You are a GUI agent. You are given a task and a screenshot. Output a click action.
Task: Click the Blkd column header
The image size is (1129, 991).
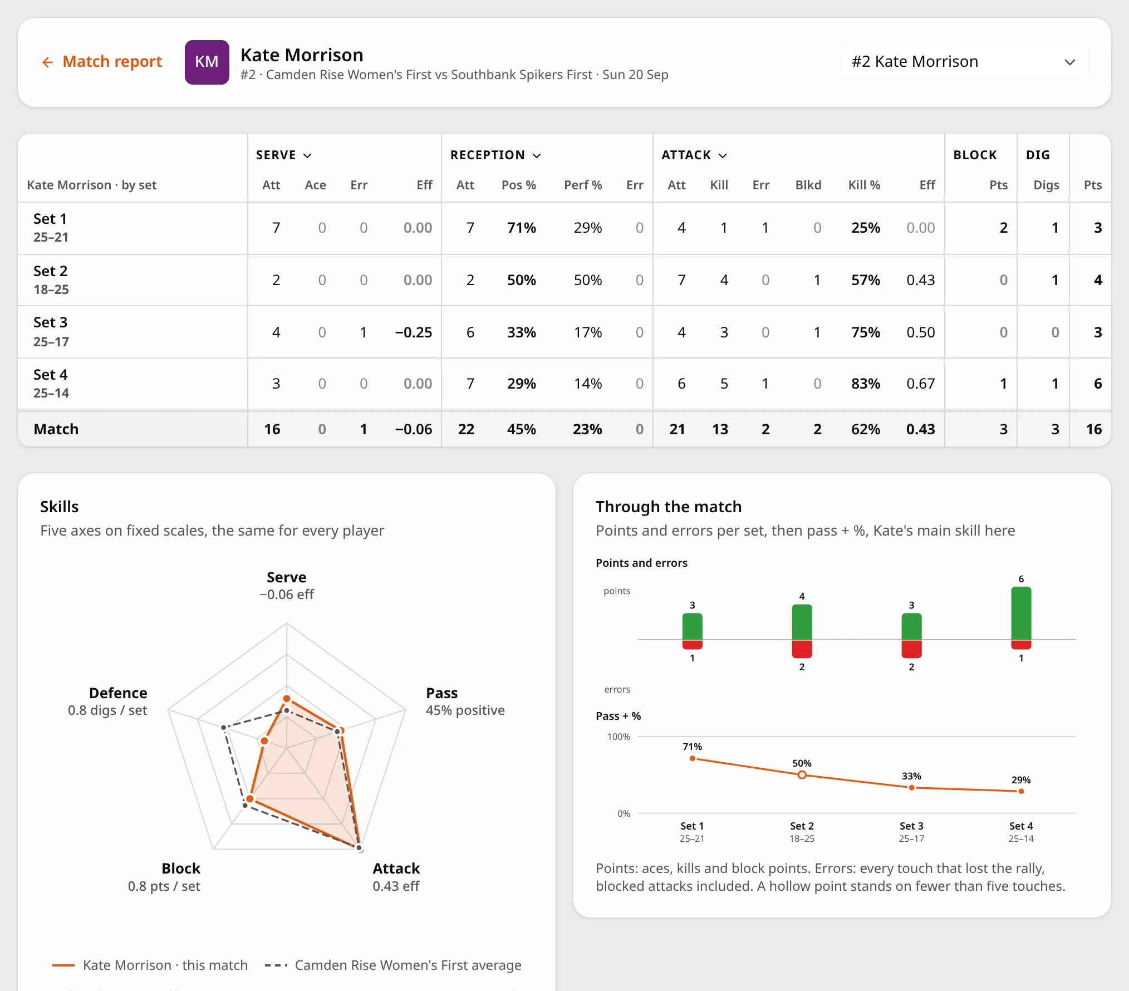click(808, 185)
